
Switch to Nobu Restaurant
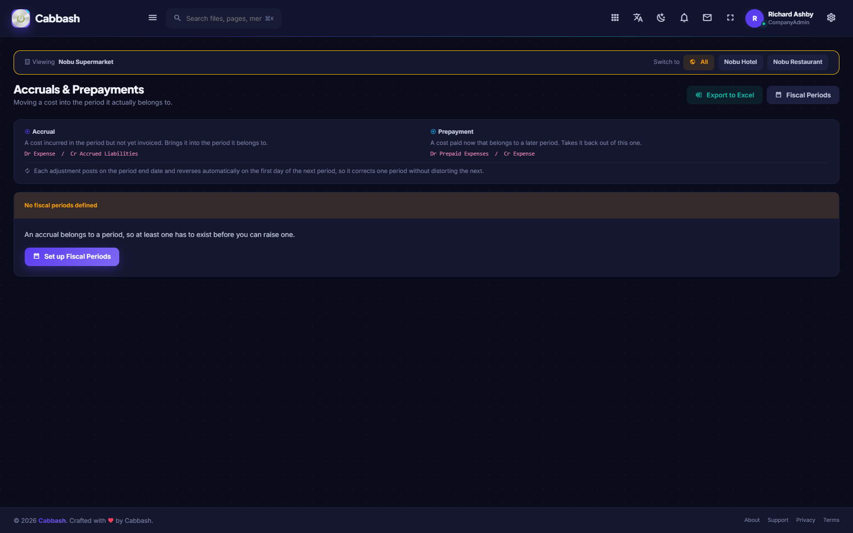[x=798, y=62]
